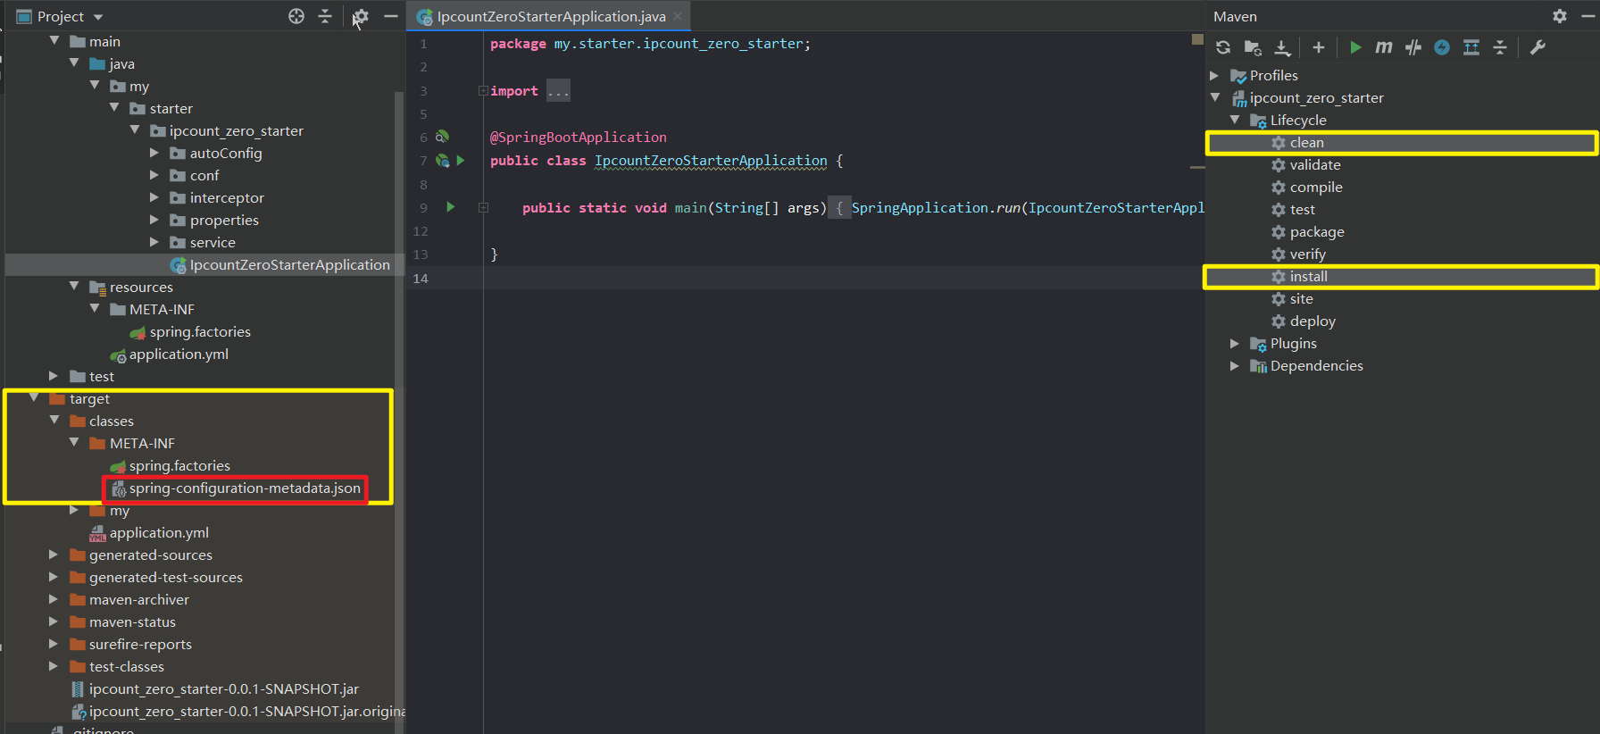This screenshot has height=734, width=1600.
Task: Select compile lifecycle phase
Action: coord(1316,188)
